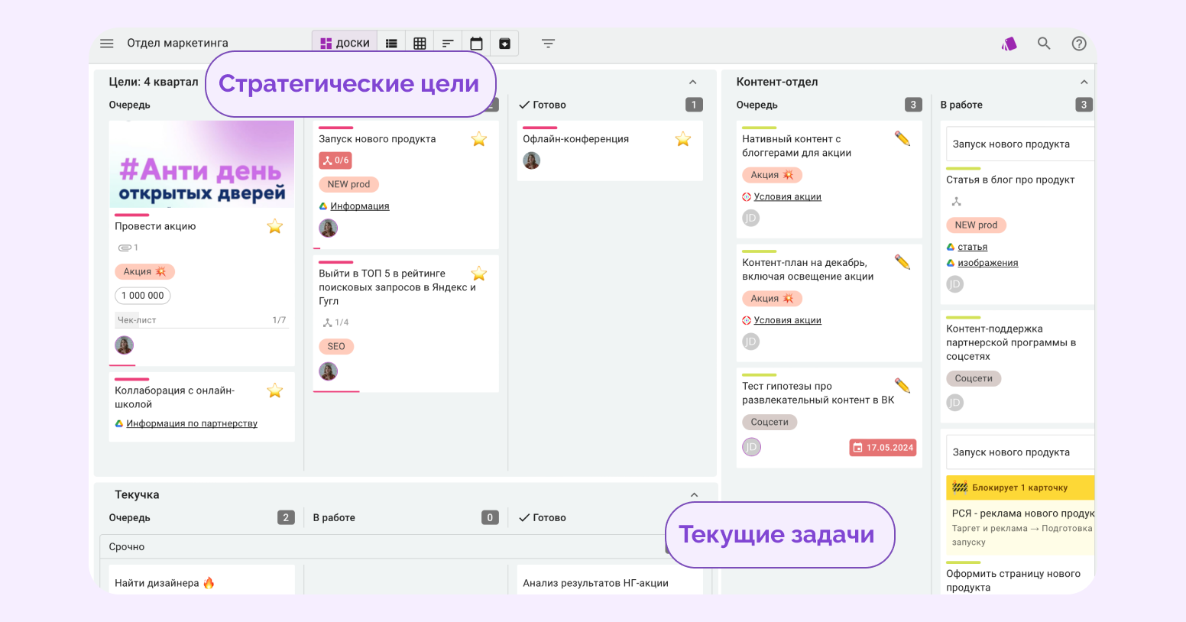Click the search magnifier icon
Screen dimensions: 1186x622
click(x=1044, y=44)
